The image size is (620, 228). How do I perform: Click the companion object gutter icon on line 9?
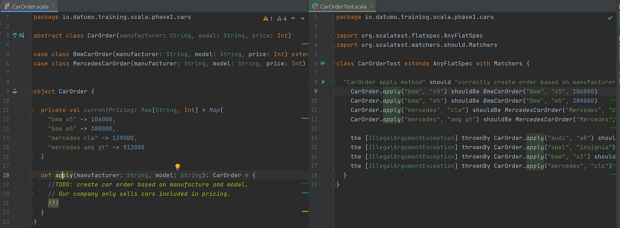coord(15,91)
